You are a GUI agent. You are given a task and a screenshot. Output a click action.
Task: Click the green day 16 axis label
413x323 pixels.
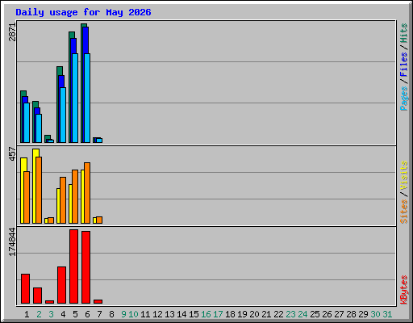pos(206,314)
